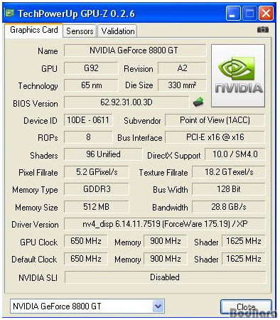Minimize the GPU-Z window
This screenshot has width=280, height=320.
[x=232, y=14]
